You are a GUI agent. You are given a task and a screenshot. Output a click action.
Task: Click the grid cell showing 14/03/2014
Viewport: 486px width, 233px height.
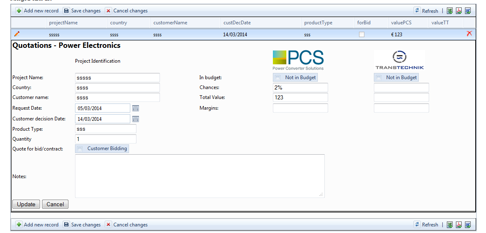pos(235,35)
